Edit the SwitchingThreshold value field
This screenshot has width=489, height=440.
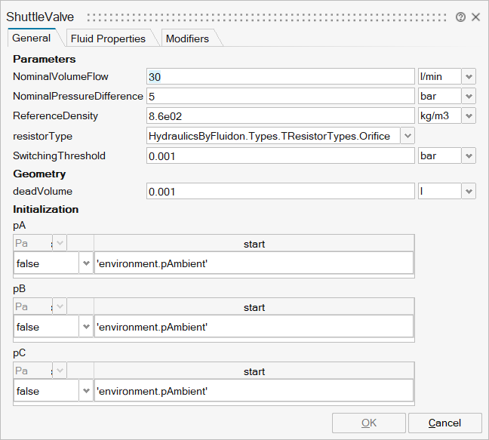pos(280,155)
